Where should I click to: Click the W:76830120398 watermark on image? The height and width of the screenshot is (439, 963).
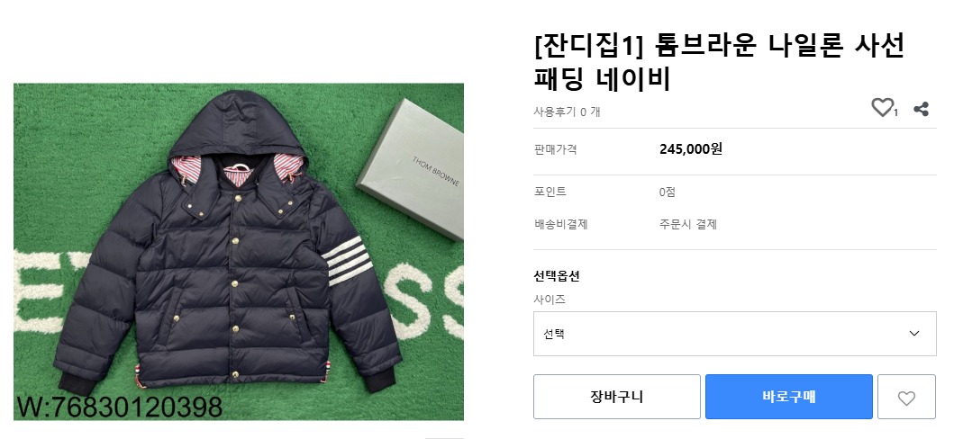pyautogui.click(x=119, y=407)
